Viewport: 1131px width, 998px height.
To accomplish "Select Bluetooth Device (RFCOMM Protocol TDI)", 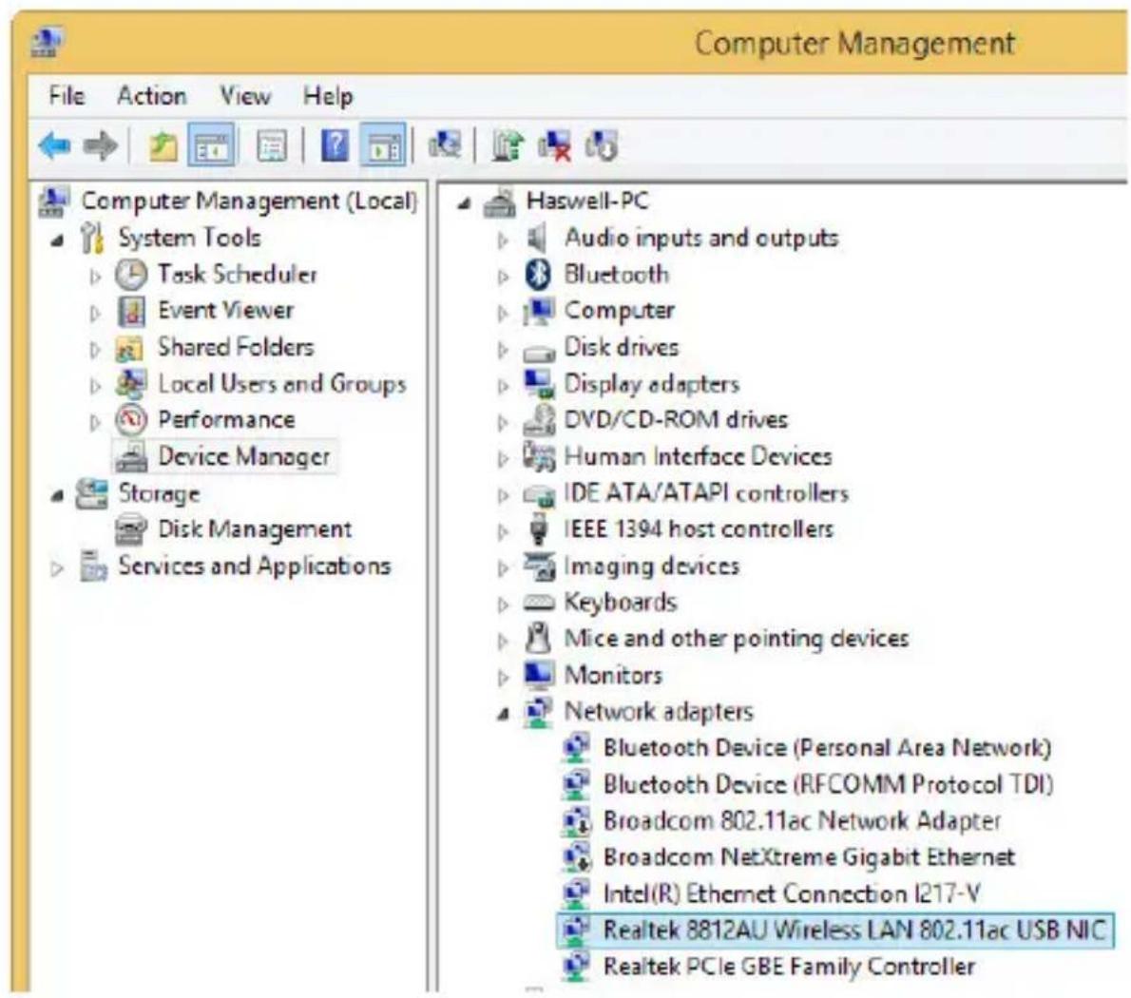I will pyautogui.click(x=829, y=784).
